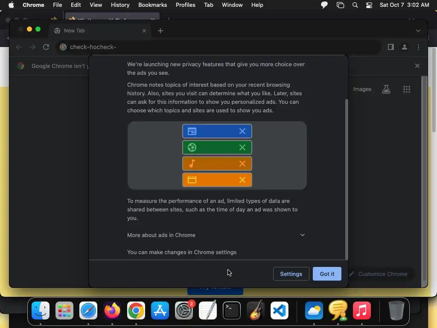This screenshot has height=328, width=437.
Task: Open the History menu
Action: [x=120, y=5]
